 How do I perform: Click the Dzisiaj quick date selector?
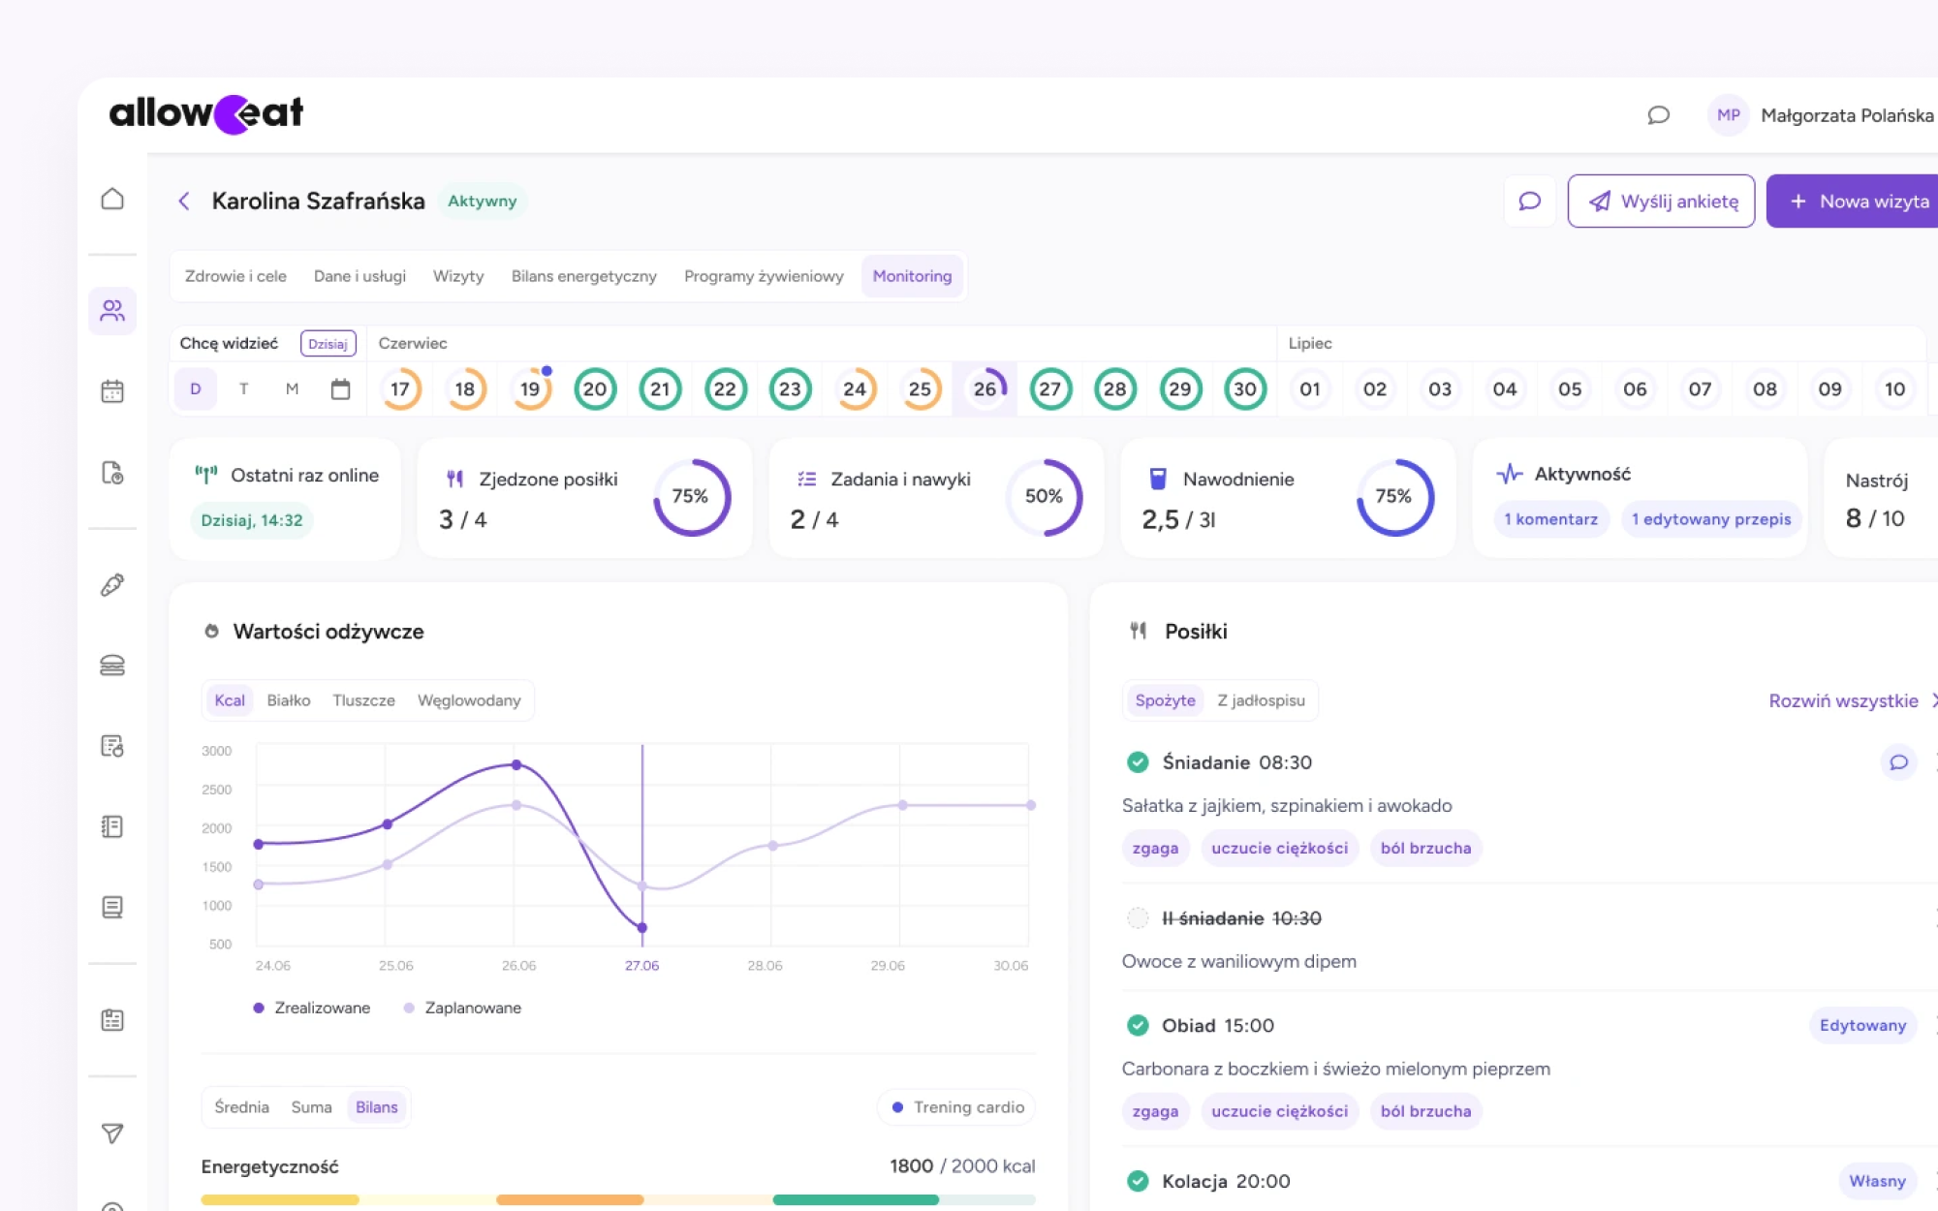328,344
